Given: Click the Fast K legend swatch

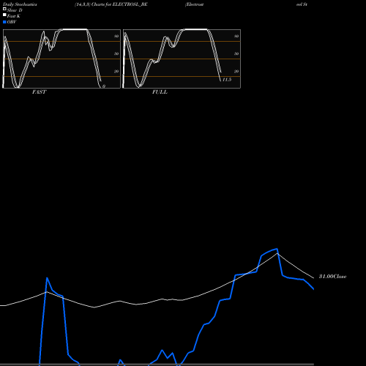Looking at the screenshot, I should [x=4, y=15].
